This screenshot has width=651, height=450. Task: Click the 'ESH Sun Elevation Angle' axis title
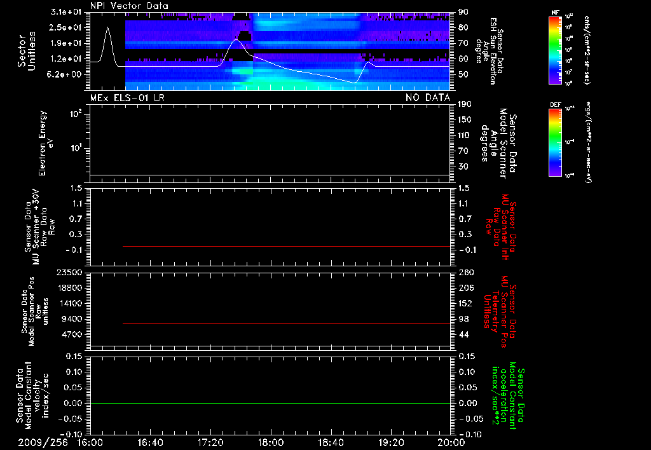coord(489,51)
